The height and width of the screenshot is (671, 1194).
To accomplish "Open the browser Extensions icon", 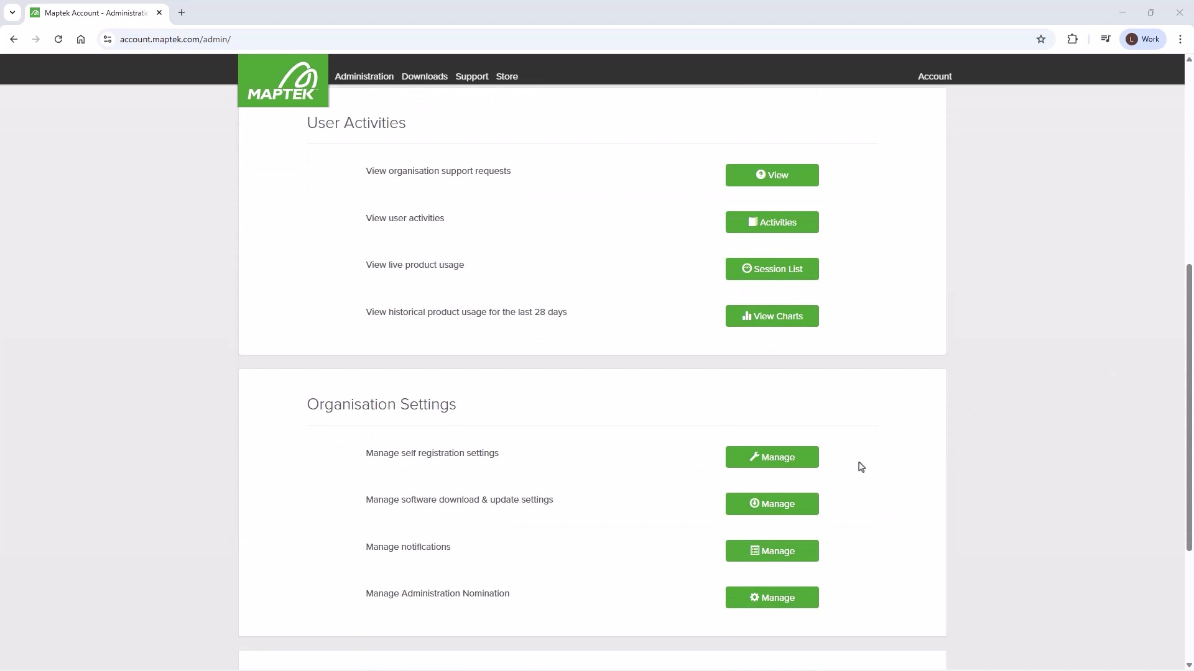I will pyautogui.click(x=1072, y=39).
